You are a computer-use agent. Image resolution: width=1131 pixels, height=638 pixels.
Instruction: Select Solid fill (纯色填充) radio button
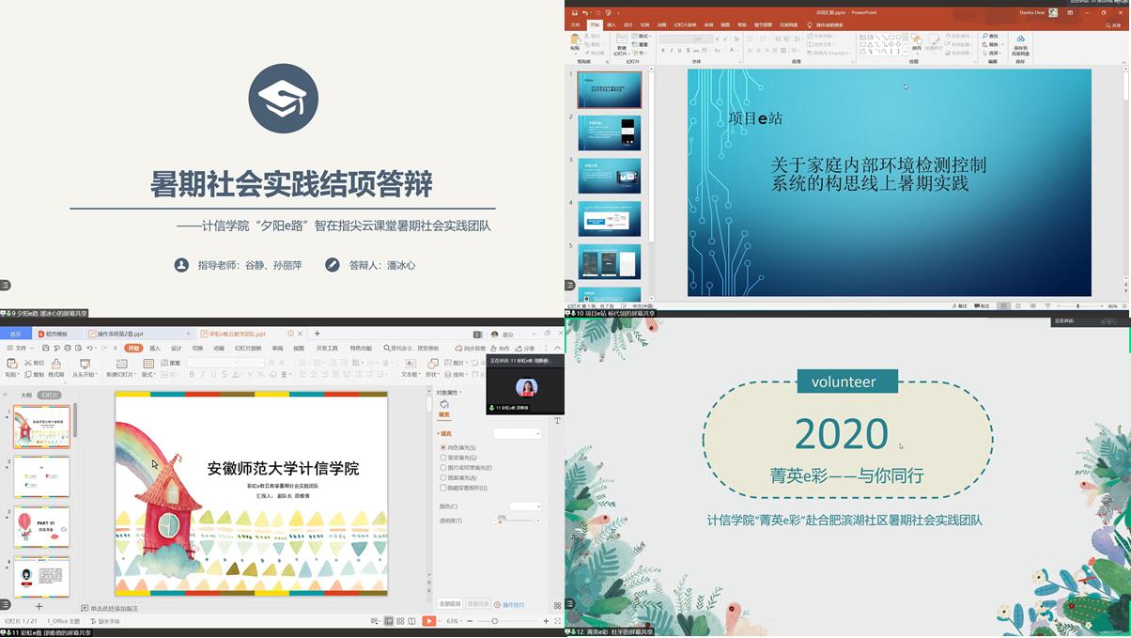tap(443, 447)
